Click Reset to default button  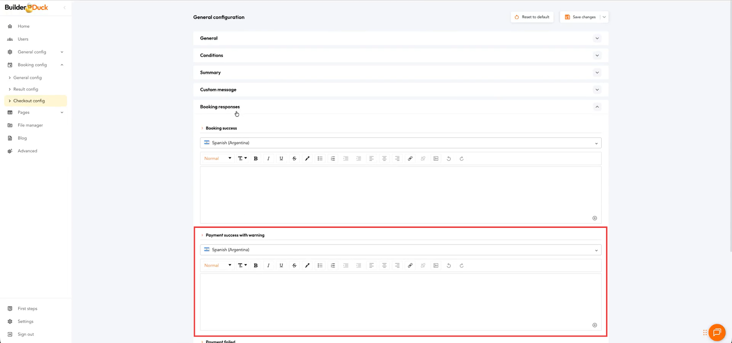[532, 17]
